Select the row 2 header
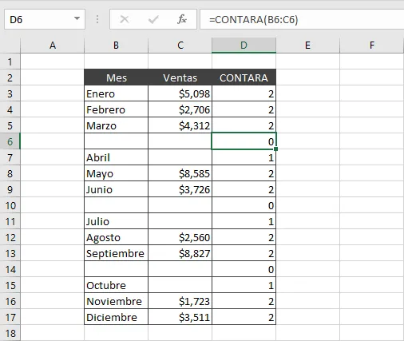The height and width of the screenshot is (341, 404). pos(10,77)
